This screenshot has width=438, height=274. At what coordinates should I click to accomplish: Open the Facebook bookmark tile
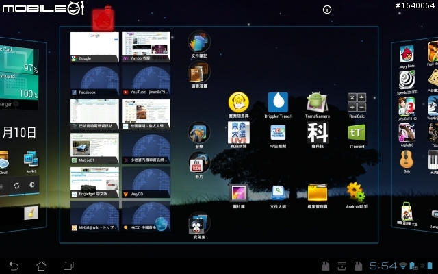94,81
